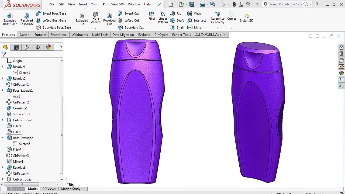This screenshot has width=345, height=194.
Task: Switch to the 3D Views tab
Action: tap(49, 189)
